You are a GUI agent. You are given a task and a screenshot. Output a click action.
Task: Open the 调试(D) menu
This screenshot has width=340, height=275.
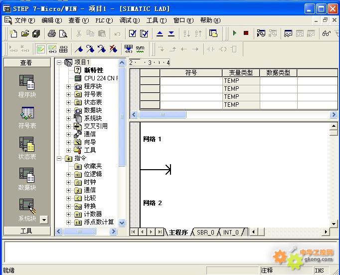click(x=130, y=20)
